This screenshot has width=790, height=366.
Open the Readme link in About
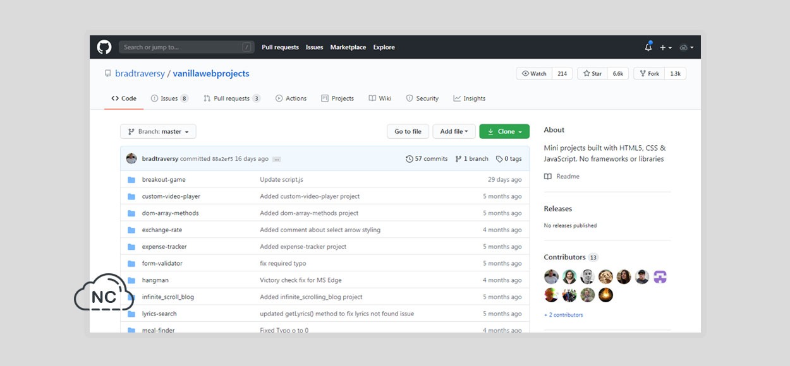(568, 177)
